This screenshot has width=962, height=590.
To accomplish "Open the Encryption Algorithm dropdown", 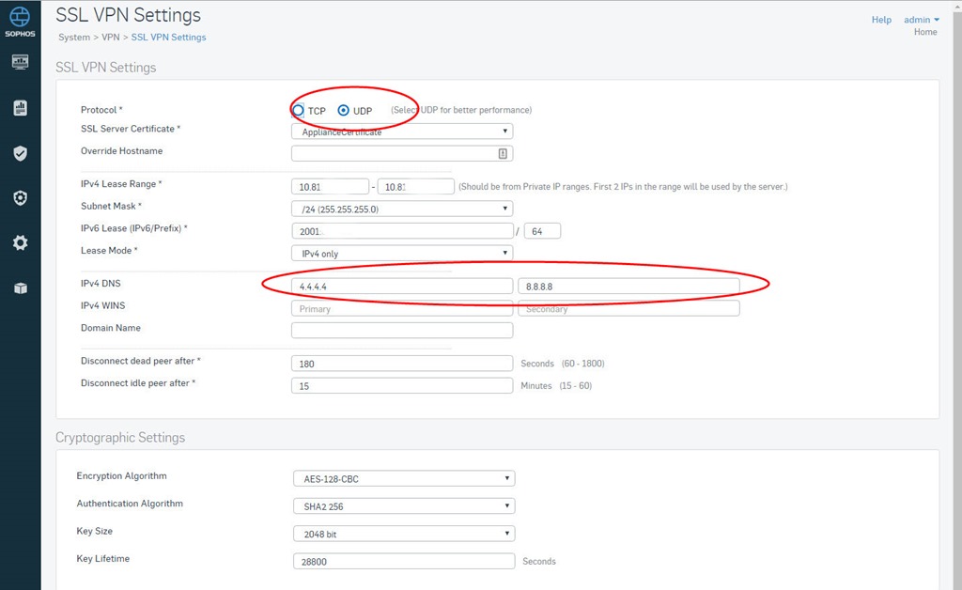I will click(404, 478).
